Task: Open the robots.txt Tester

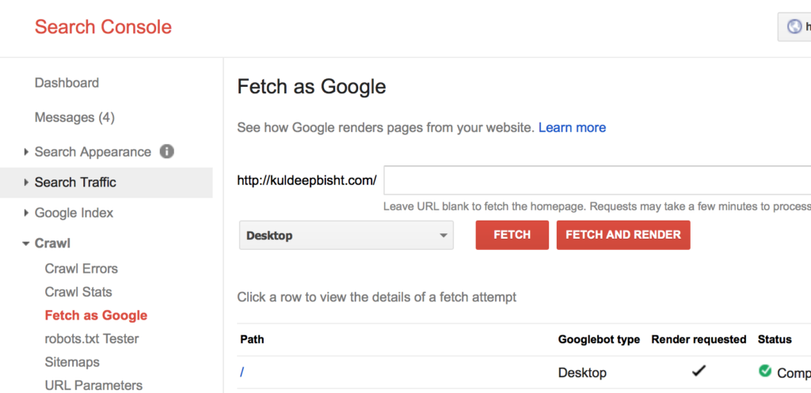Action: coord(92,338)
